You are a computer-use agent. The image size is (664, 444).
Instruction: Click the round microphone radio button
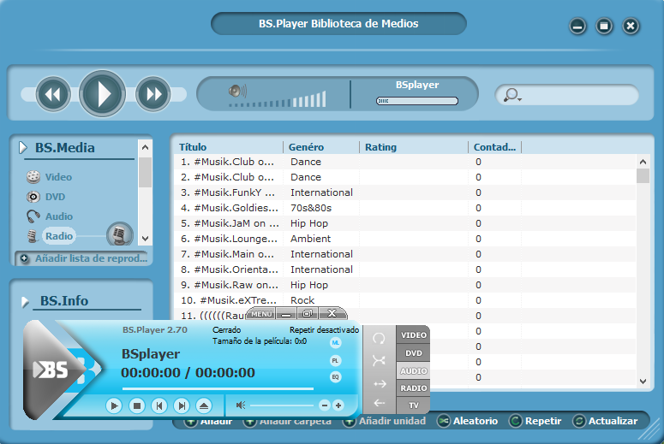tap(120, 234)
